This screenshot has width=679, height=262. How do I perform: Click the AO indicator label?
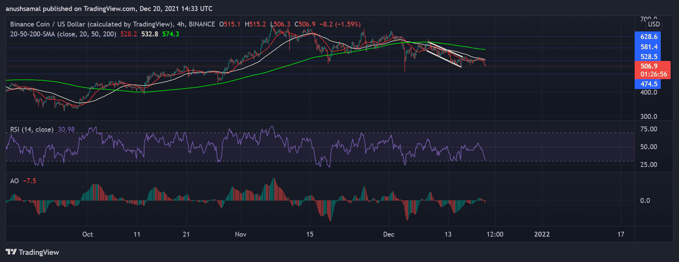click(x=14, y=181)
